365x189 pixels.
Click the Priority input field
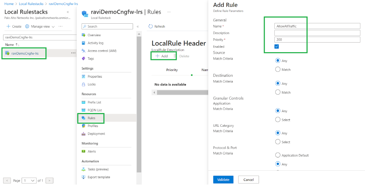point(317,40)
